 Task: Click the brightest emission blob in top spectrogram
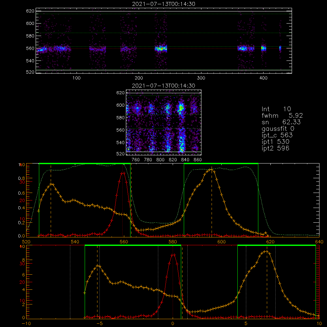coord(161,49)
